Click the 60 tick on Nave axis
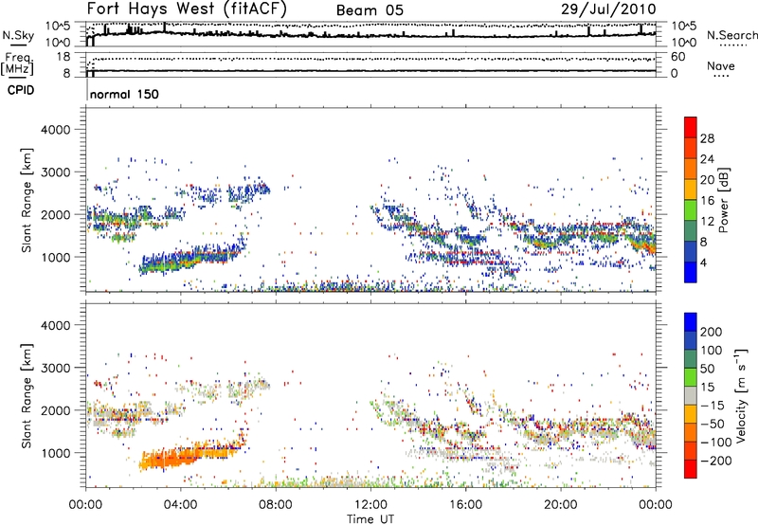Screen dimensions: 758x525 pos(678,57)
